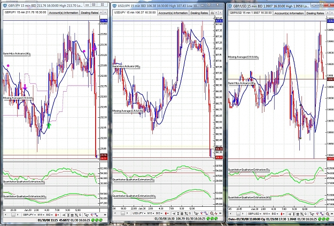The image size is (334, 226).
Task: Click blue squares icon in GBP/USD window toolbar
Action: point(322,214)
